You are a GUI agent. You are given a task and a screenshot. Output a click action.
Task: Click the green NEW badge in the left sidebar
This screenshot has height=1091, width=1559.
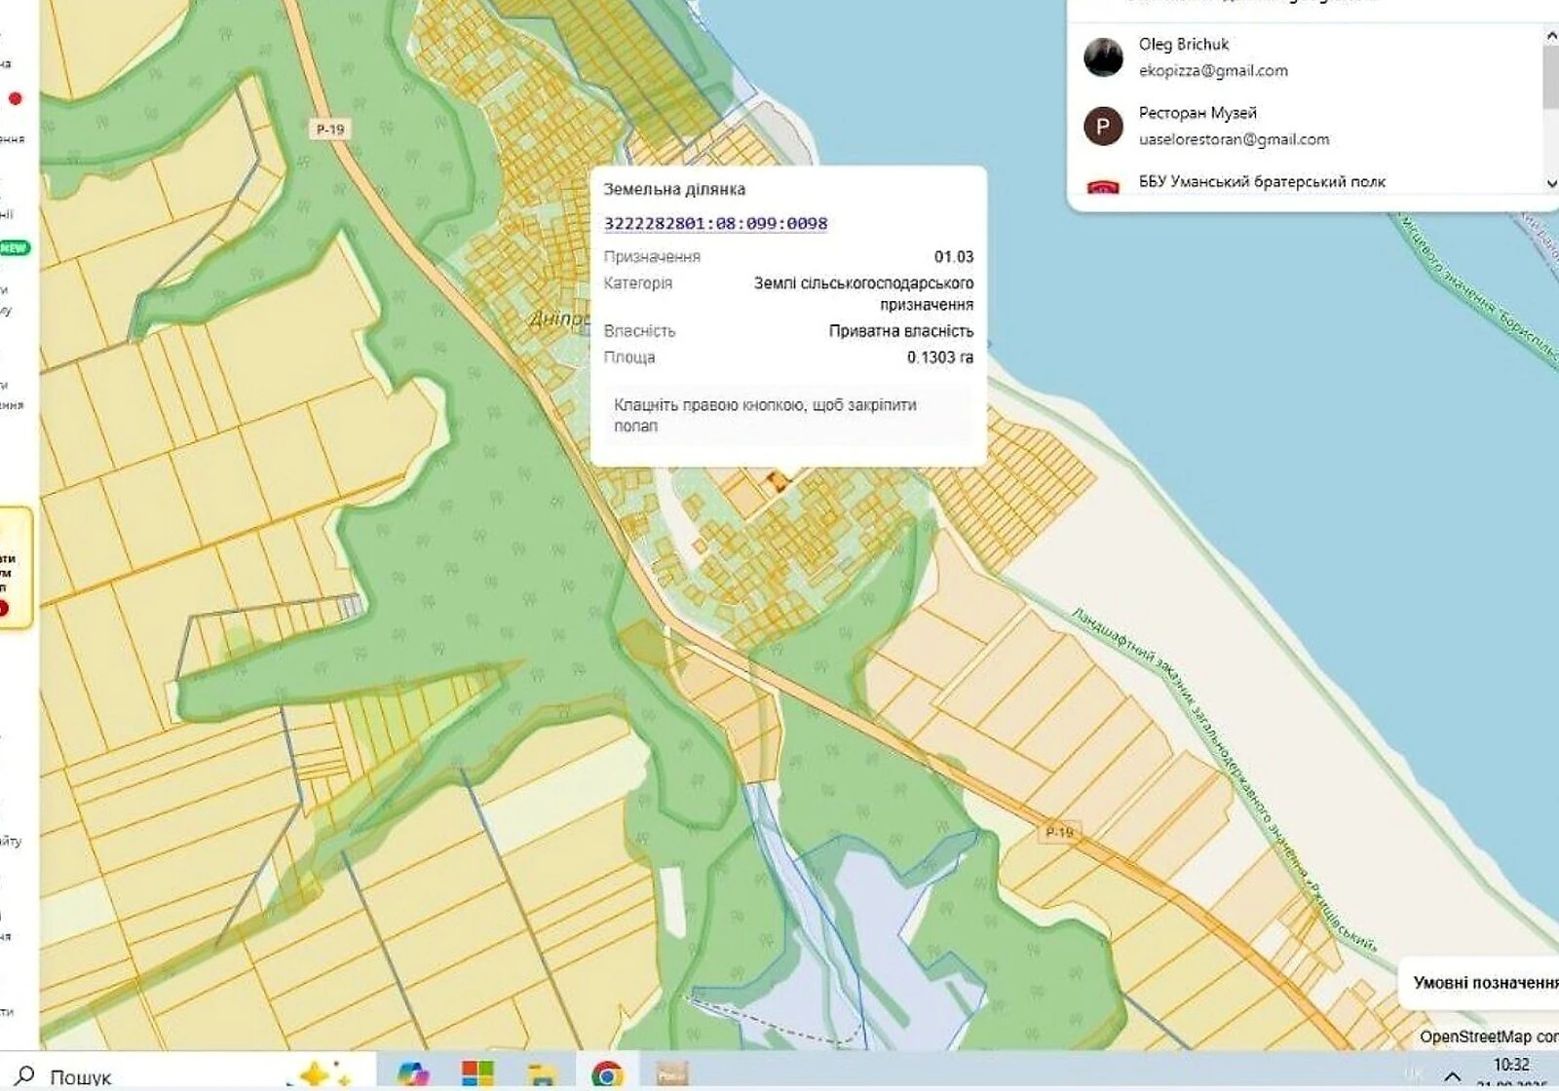15,247
